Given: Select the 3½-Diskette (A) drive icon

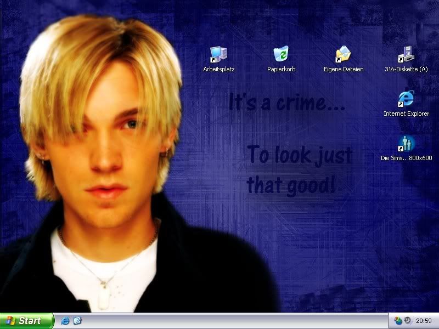Looking at the screenshot, I should (406, 54).
